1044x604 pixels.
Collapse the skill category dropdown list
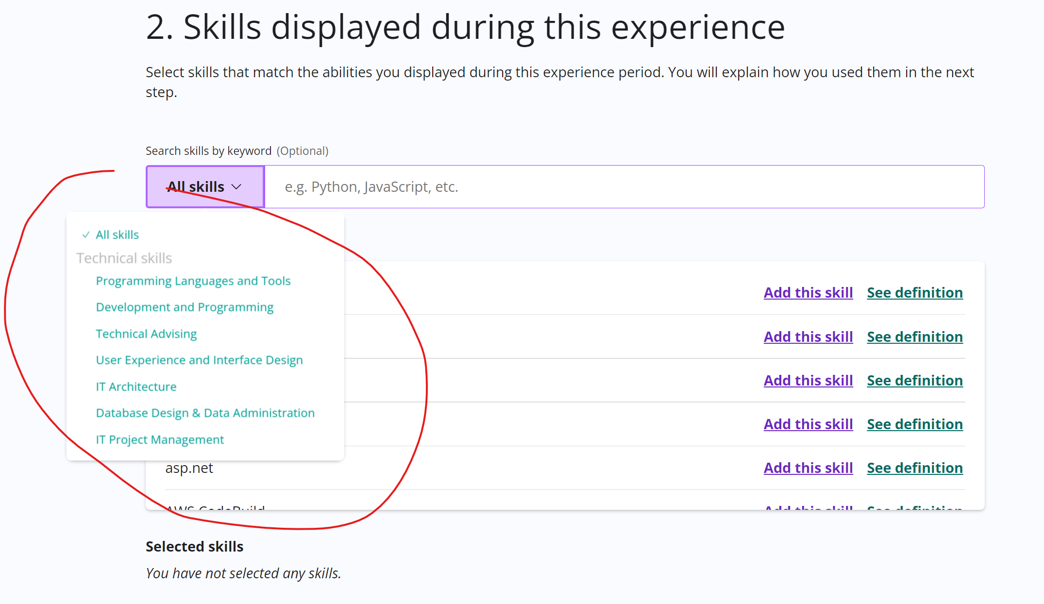[x=204, y=186]
